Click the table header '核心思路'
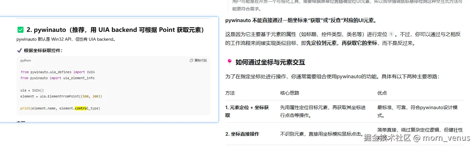 [290, 93]
